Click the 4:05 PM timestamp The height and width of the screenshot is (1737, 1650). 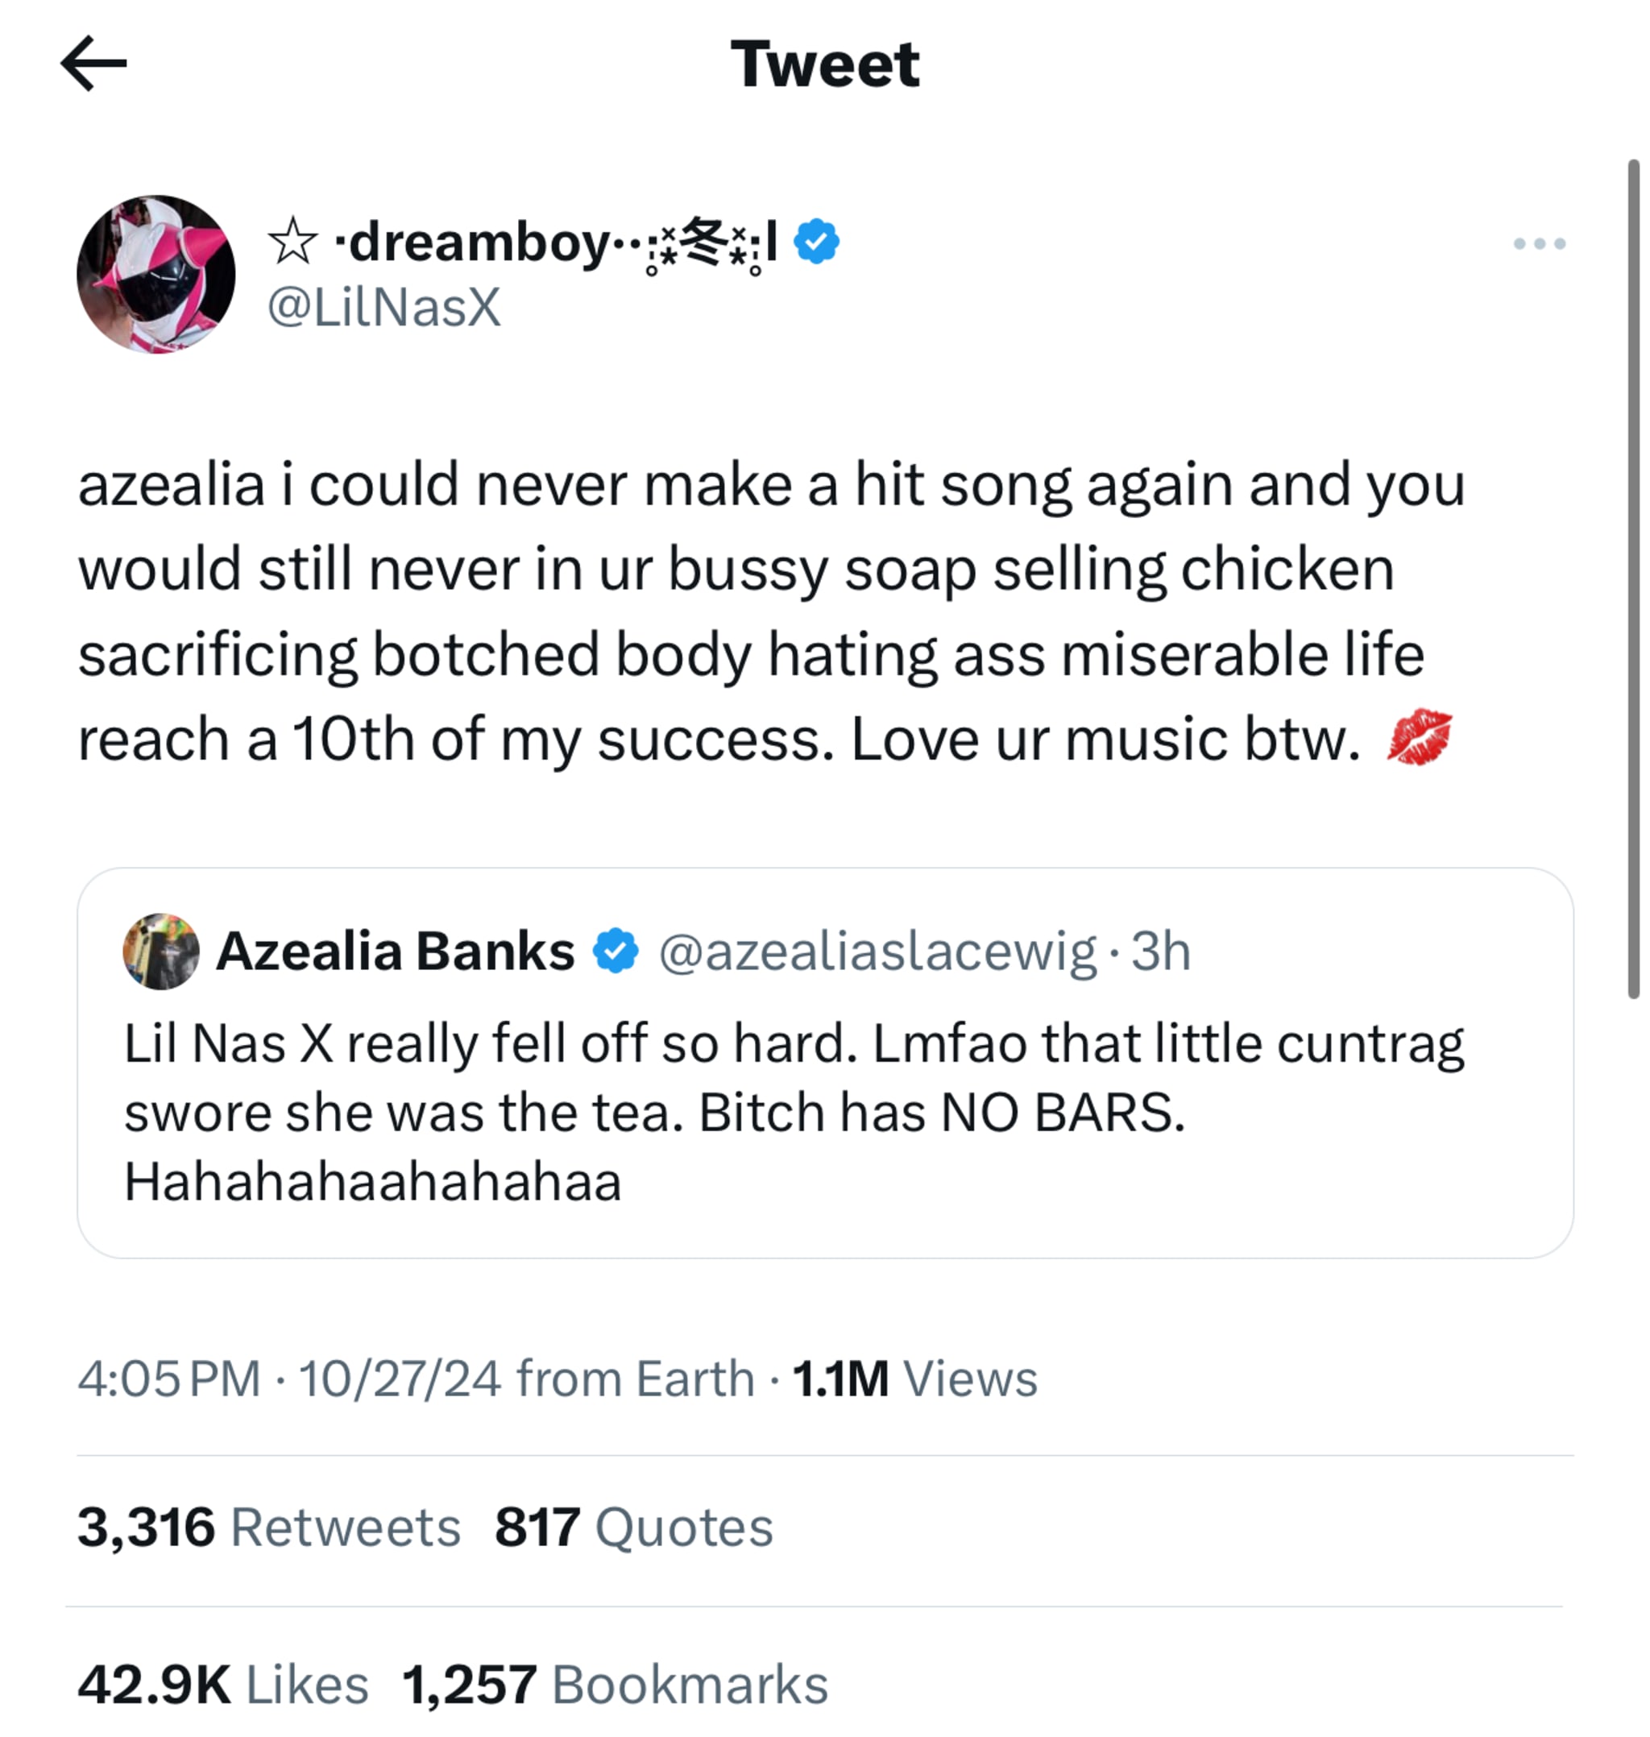[169, 1378]
